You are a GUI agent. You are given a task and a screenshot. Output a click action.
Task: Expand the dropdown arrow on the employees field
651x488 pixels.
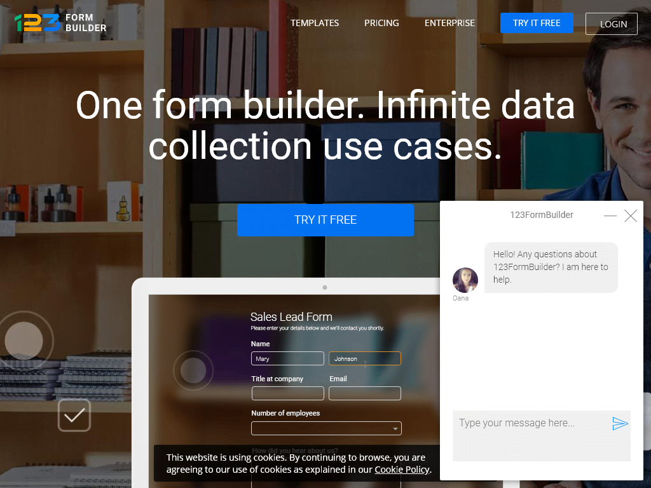397,428
